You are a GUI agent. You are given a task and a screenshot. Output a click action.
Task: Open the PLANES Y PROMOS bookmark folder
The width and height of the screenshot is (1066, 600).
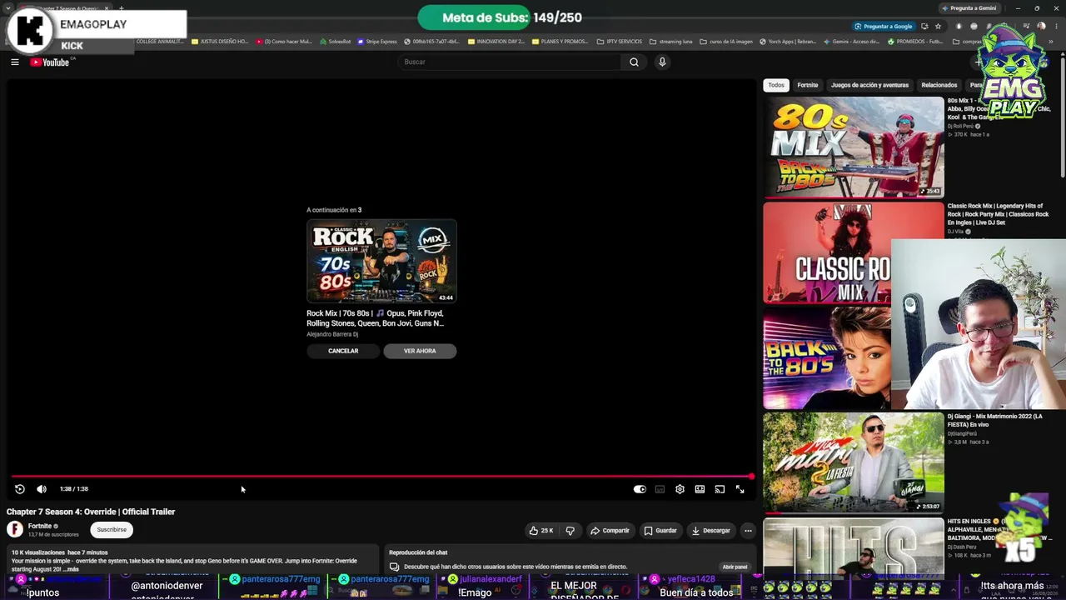click(x=560, y=42)
